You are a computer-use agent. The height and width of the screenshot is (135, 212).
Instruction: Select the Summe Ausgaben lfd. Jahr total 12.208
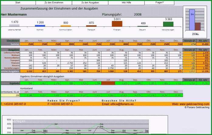(x=203, y=71)
